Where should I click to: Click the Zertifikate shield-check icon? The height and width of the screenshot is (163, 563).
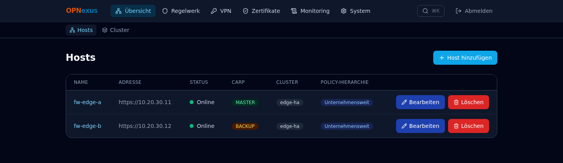pos(246,11)
